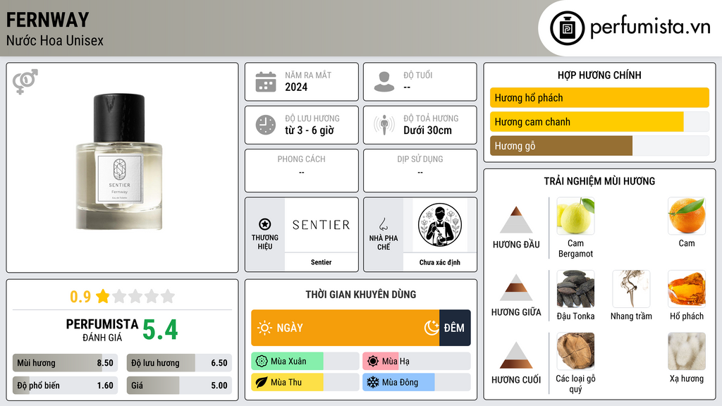Image resolution: width=722 pixels, height=406 pixels.
Task: Click the Giá 5.00 score bar
Action: [180, 386]
